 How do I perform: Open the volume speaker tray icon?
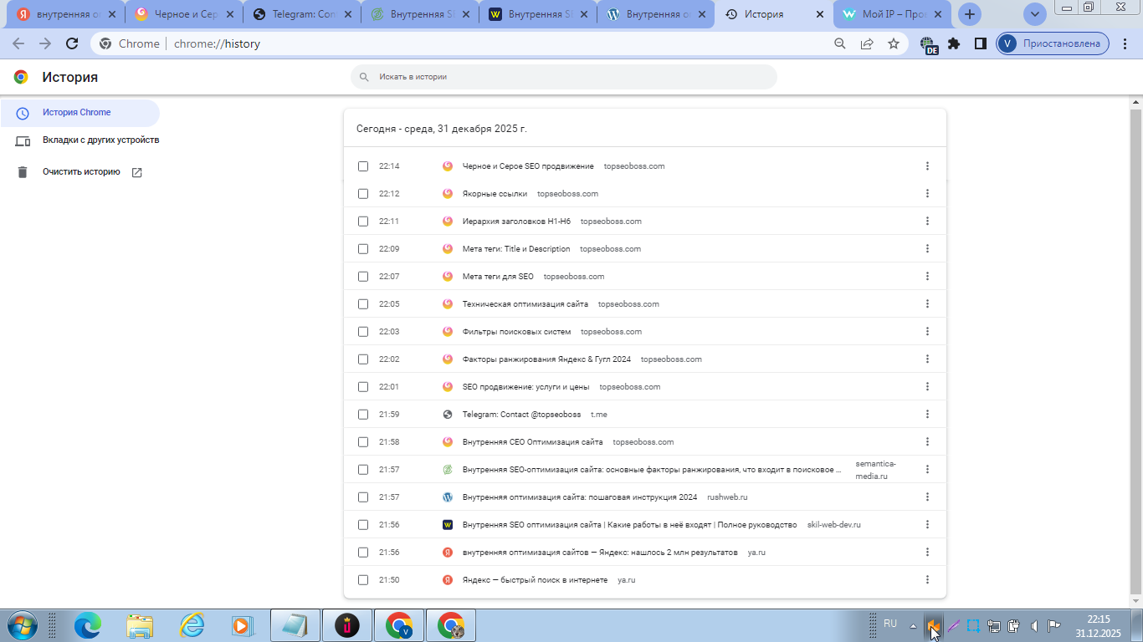(1034, 625)
